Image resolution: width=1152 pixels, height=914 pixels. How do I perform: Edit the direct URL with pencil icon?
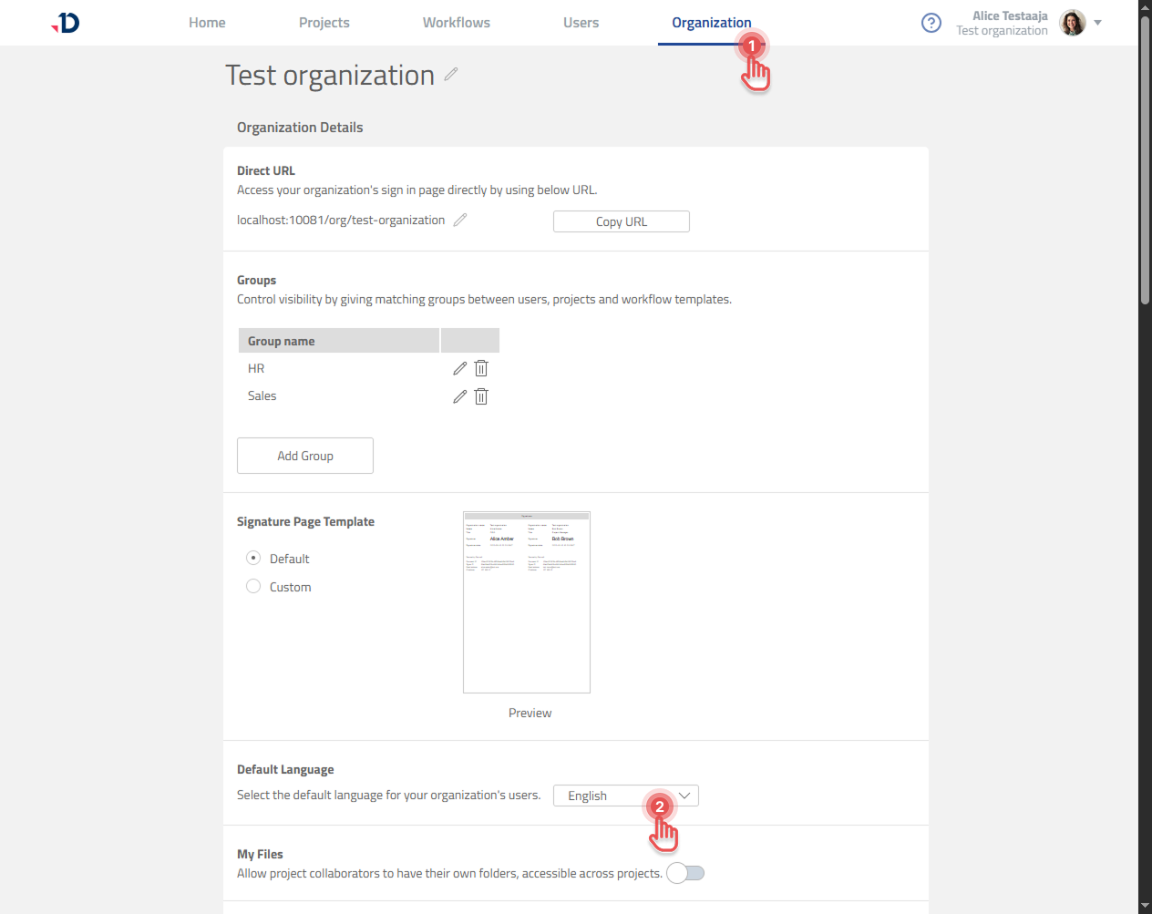[460, 220]
